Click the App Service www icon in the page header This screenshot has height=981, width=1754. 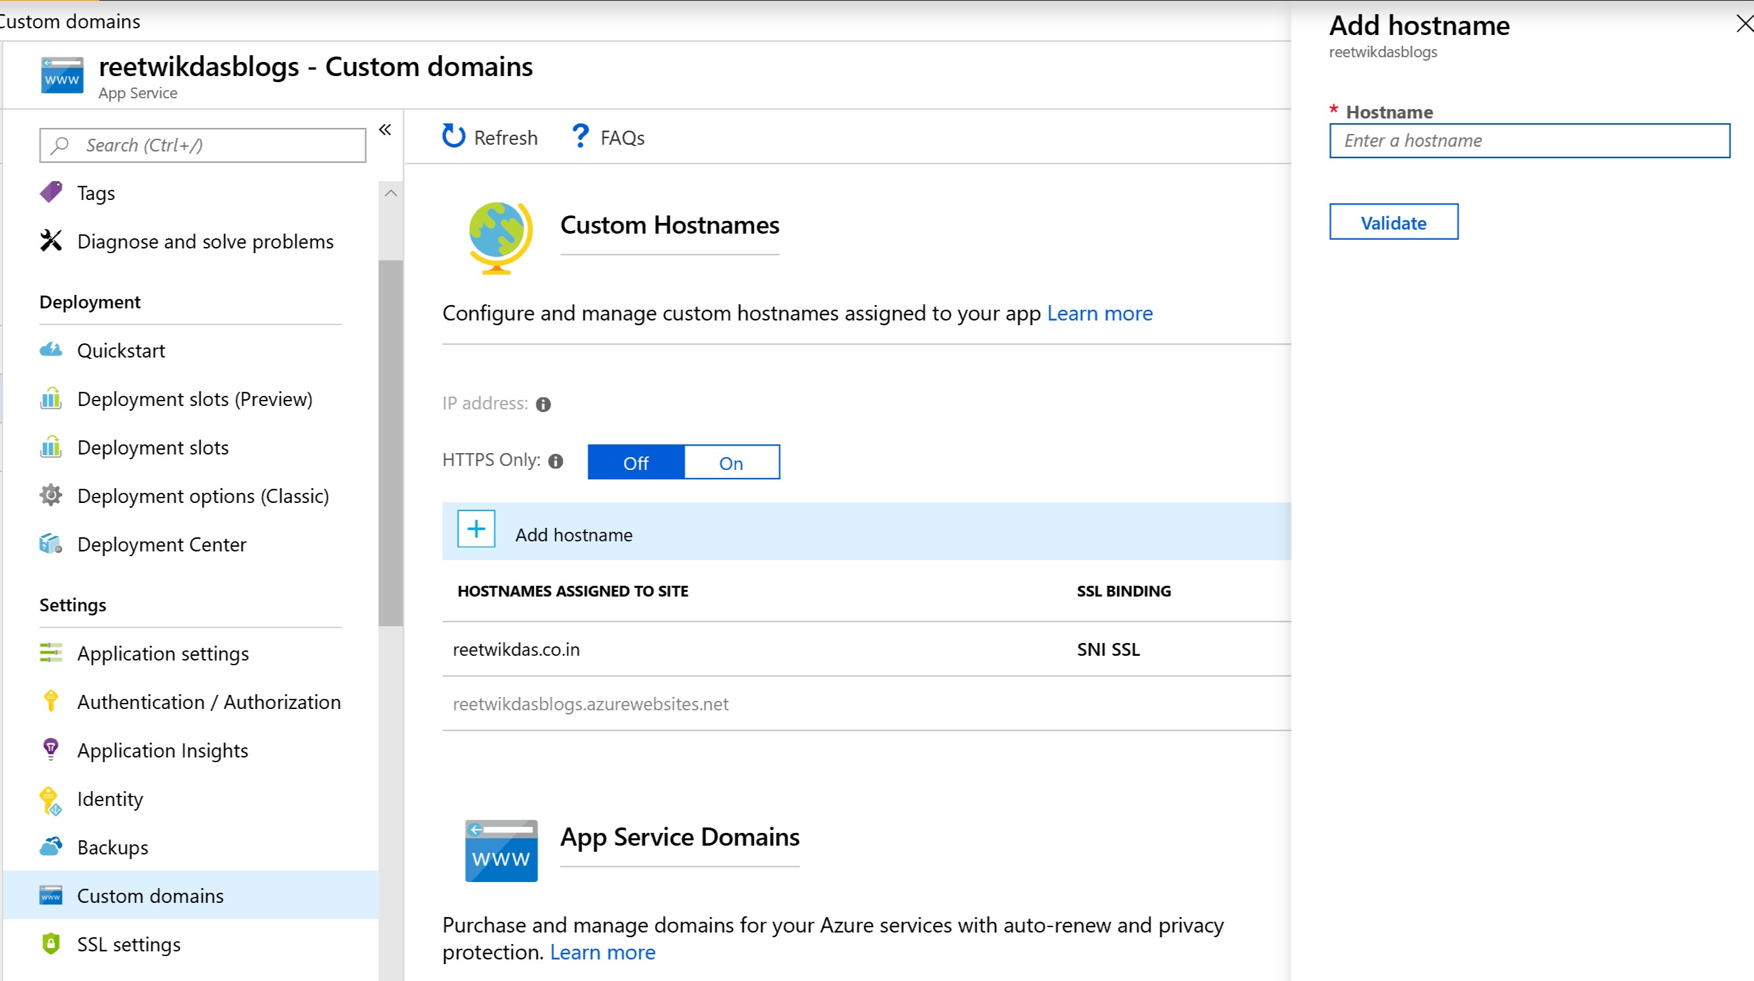62,75
